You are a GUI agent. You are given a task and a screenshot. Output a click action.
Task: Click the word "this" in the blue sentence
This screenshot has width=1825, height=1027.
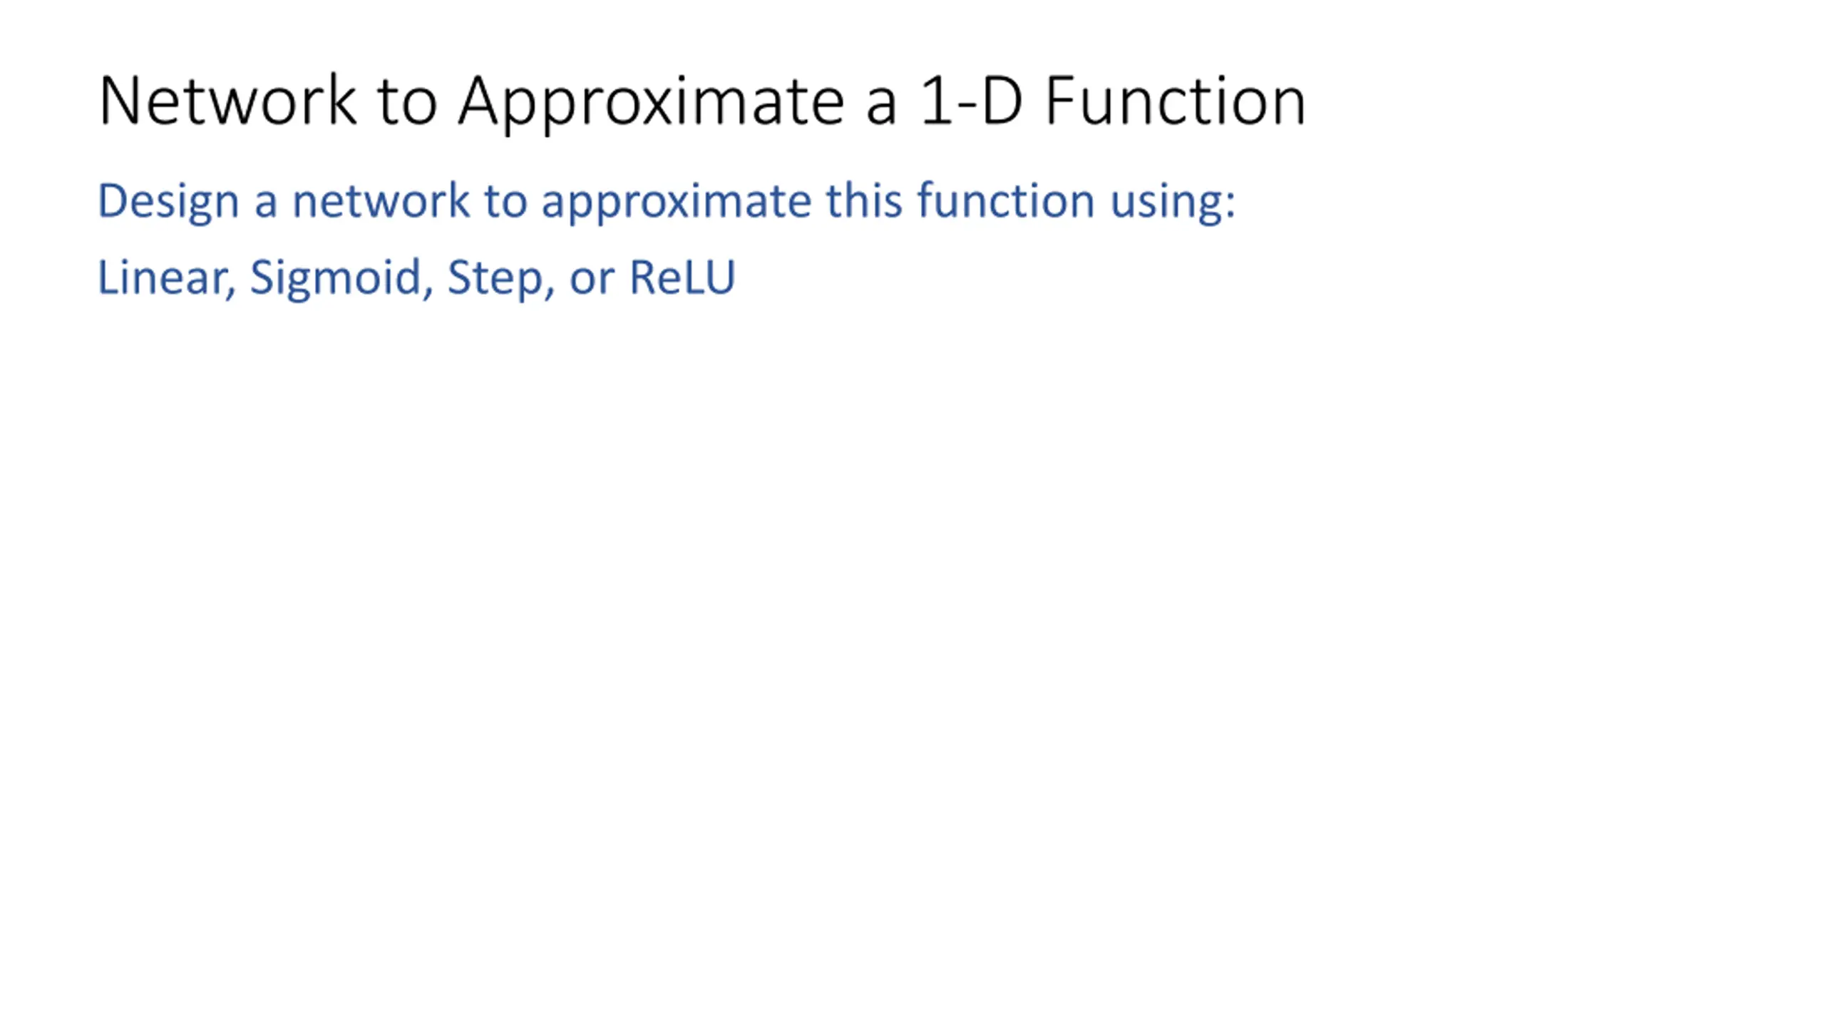pos(863,201)
